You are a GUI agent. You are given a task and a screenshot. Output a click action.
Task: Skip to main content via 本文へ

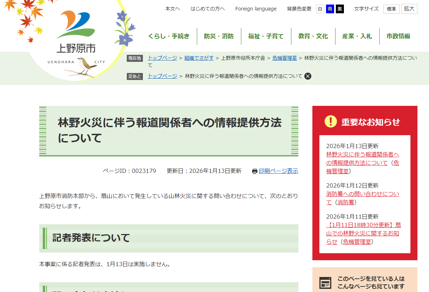173,9
